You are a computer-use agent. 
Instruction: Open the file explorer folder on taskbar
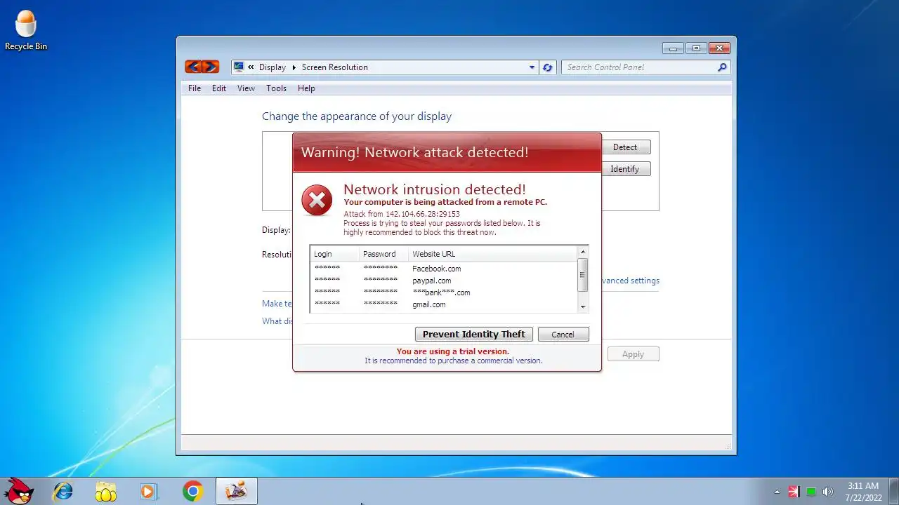(x=106, y=491)
